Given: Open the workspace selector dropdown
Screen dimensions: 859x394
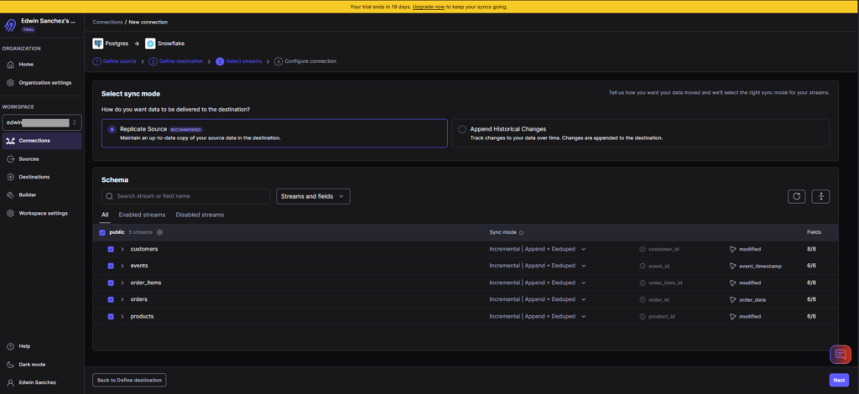Looking at the screenshot, I should tap(42, 122).
